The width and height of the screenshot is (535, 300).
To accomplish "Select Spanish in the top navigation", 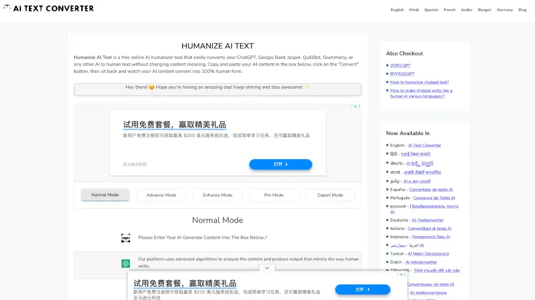I will (x=431, y=10).
